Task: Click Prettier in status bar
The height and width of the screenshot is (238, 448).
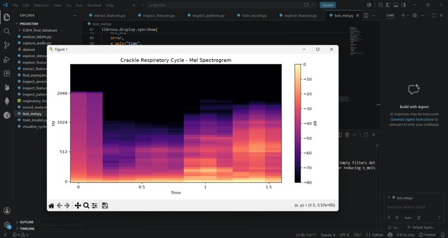Action: [427, 235]
